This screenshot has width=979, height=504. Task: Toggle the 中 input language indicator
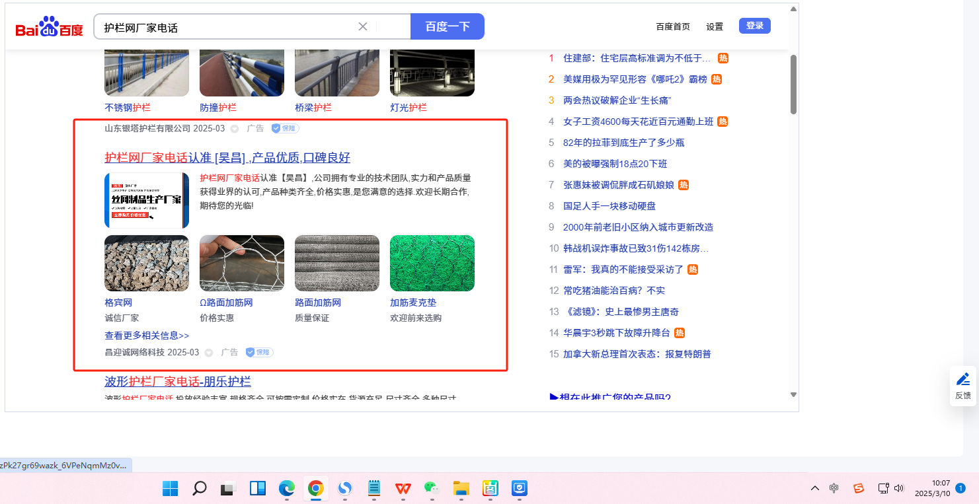pyautogui.click(x=834, y=489)
